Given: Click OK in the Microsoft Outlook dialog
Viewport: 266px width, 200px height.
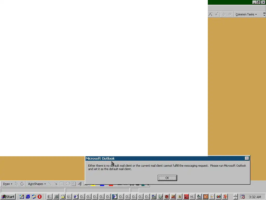Looking at the screenshot, I should 167,178.
